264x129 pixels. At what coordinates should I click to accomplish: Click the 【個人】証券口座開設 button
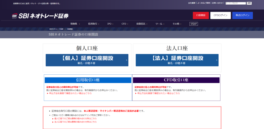(x=87, y=60)
